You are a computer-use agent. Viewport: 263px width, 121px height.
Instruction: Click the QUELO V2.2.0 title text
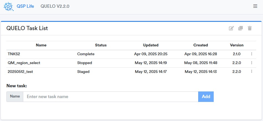click(x=55, y=6)
